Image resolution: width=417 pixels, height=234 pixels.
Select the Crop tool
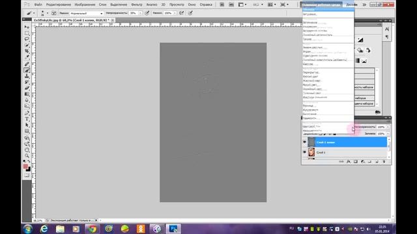(x=27, y=51)
